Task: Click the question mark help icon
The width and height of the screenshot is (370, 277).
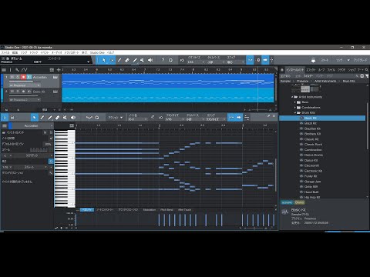Action: [x=163, y=60]
